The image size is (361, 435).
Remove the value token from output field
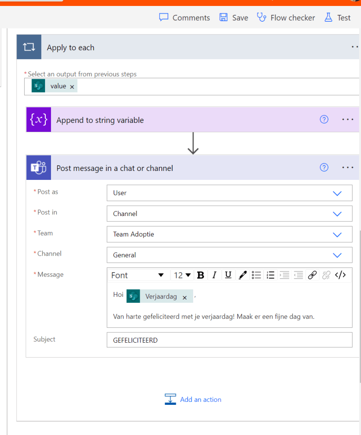click(x=72, y=87)
